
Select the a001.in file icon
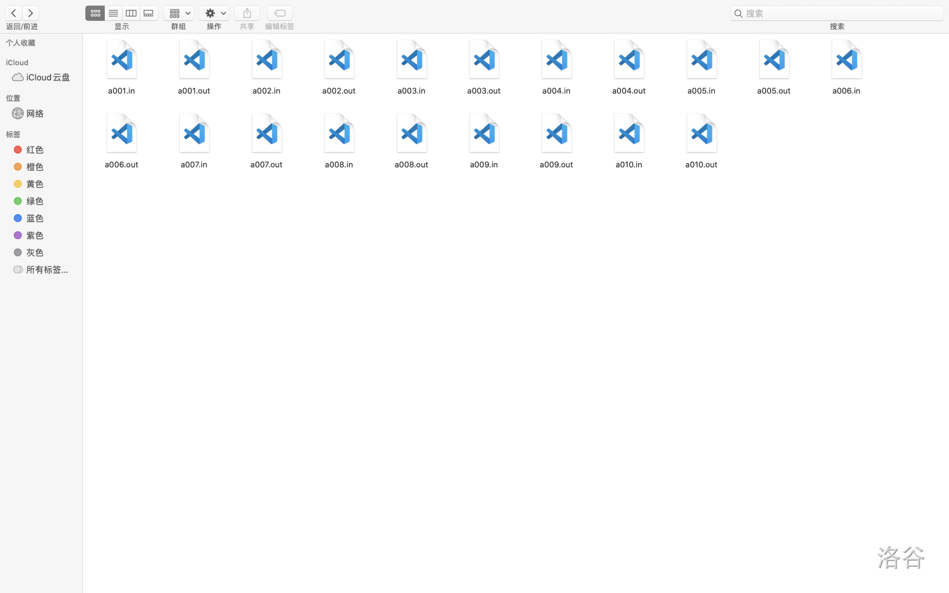point(121,60)
